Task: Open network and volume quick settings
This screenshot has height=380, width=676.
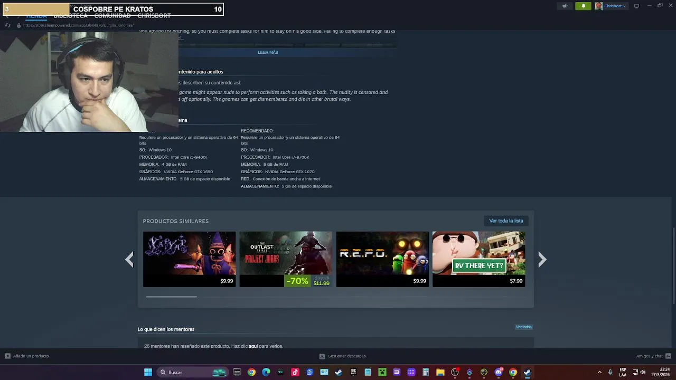Action: [639, 372]
